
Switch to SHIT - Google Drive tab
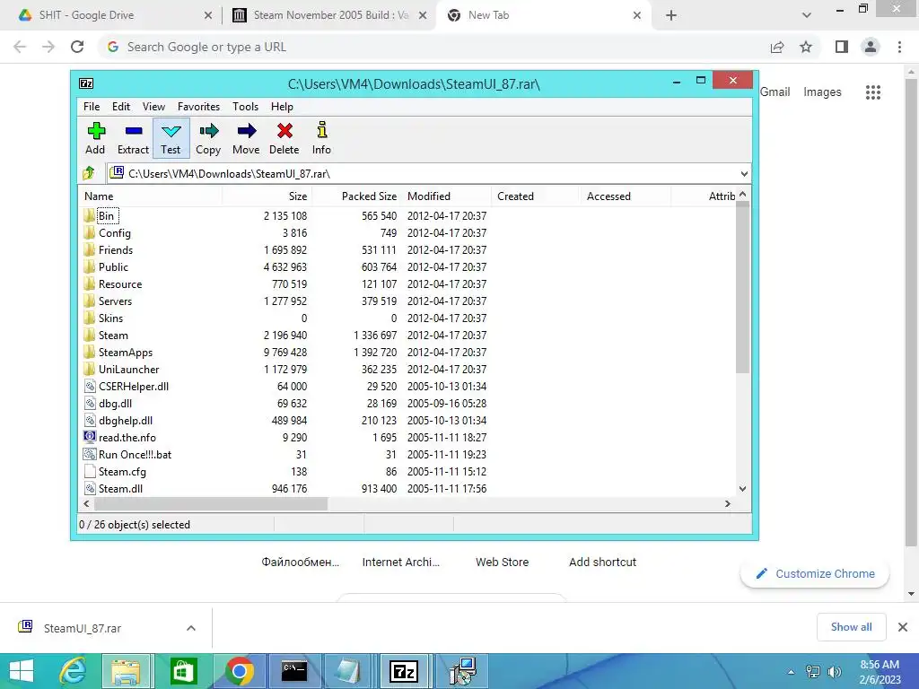[111, 15]
